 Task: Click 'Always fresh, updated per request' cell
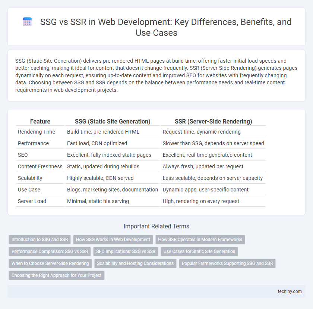pos(203,166)
